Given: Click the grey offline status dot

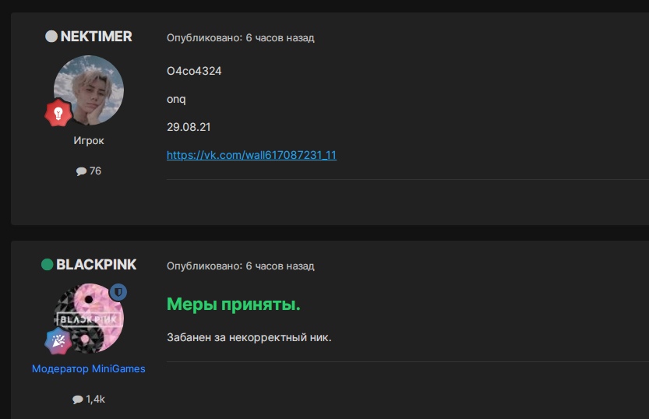Looking at the screenshot, I should pos(51,37).
